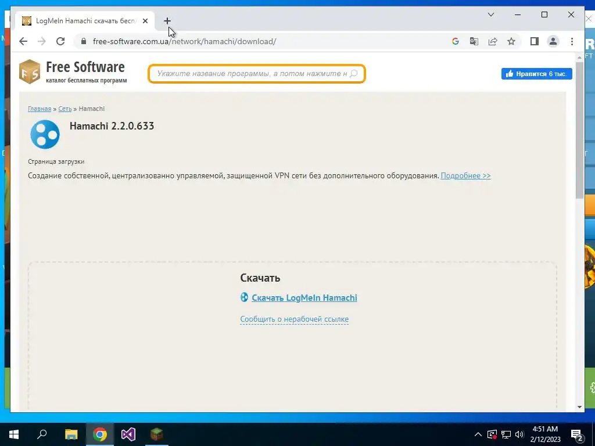595x446 pixels.
Task: Open the Minecraft taskbar icon
Action: click(157, 434)
